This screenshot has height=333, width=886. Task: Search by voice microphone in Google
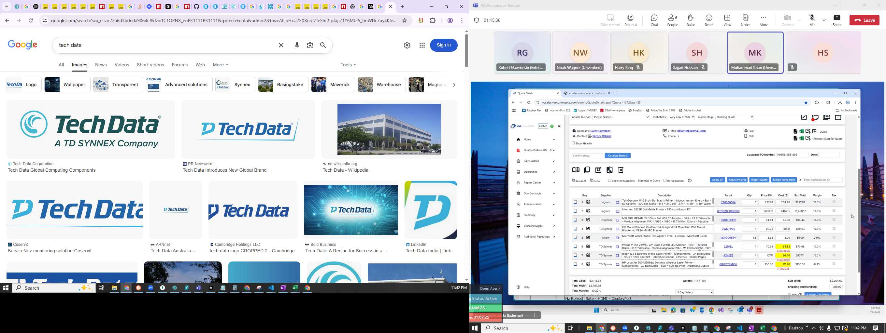click(297, 45)
